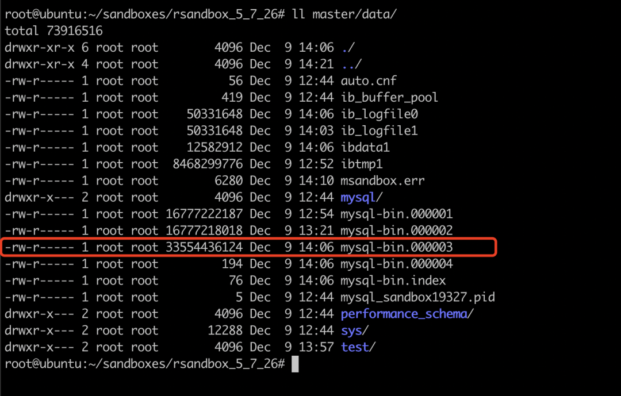Click the mysql_sandbox19327.pid filename
Screen dimensions: 621x396
tap(417, 298)
